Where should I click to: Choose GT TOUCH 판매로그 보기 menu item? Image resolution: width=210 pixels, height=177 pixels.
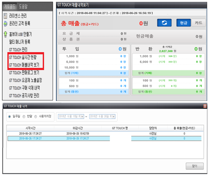coord(24,73)
